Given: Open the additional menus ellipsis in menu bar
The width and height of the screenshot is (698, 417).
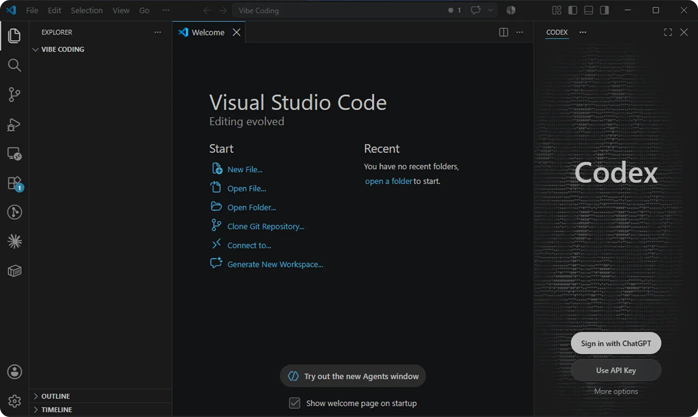Looking at the screenshot, I should (x=166, y=10).
